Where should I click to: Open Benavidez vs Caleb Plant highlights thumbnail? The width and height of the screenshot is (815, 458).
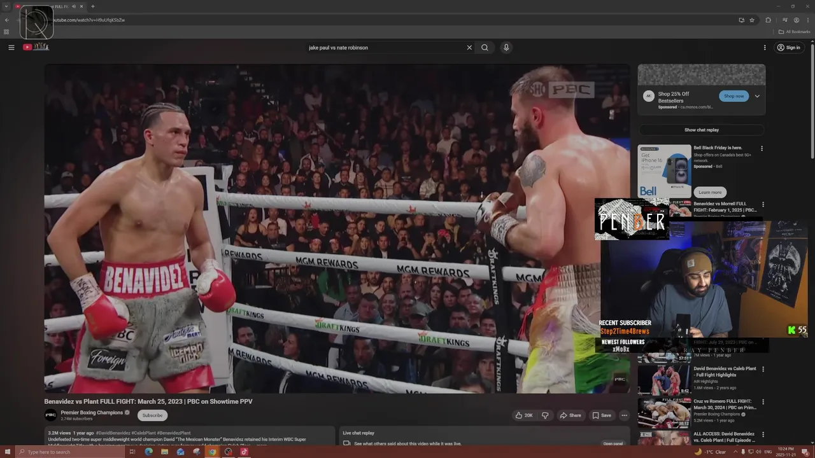coord(664,380)
